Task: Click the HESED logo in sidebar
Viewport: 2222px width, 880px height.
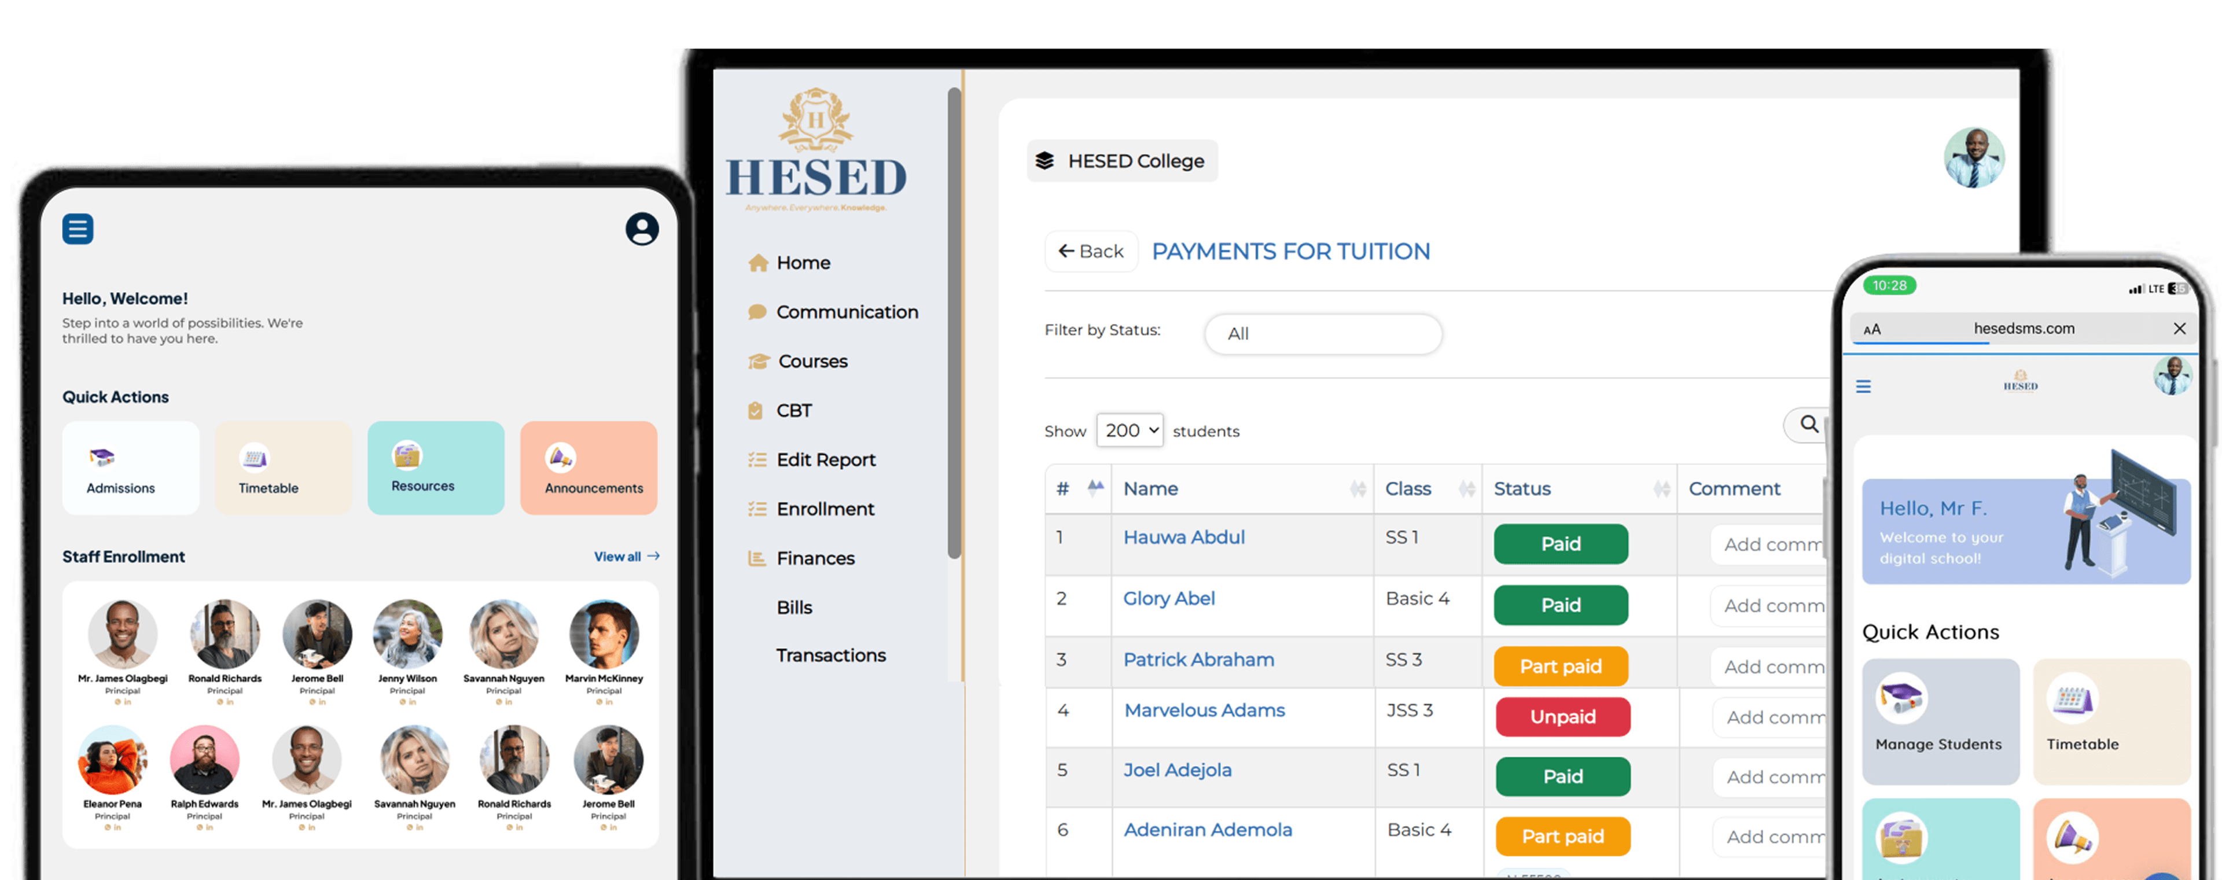Action: coord(816,150)
